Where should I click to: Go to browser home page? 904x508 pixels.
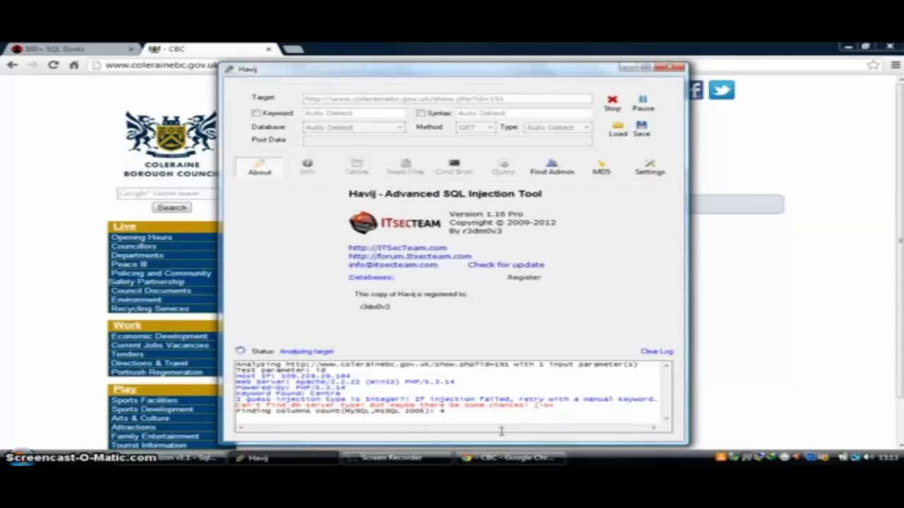click(x=73, y=65)
